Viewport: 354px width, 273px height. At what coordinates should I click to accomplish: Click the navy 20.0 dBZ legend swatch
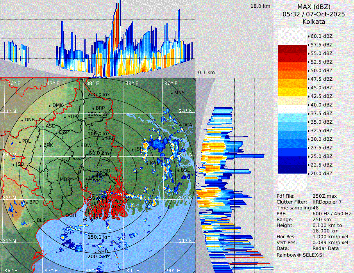click(293, 169)
